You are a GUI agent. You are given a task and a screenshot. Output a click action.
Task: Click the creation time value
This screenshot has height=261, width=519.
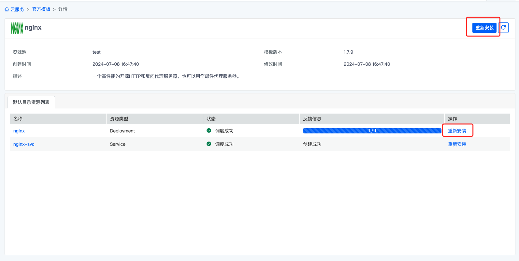pyautogui.click(x=116, y=64)
